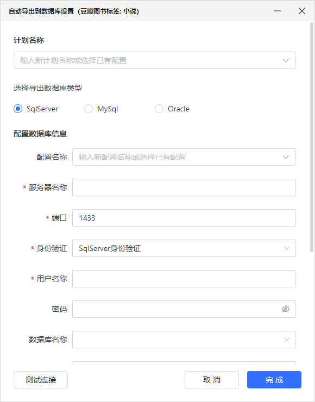Select the Oracle database option
The image size is (315, 402).
(x=159, y=109)
